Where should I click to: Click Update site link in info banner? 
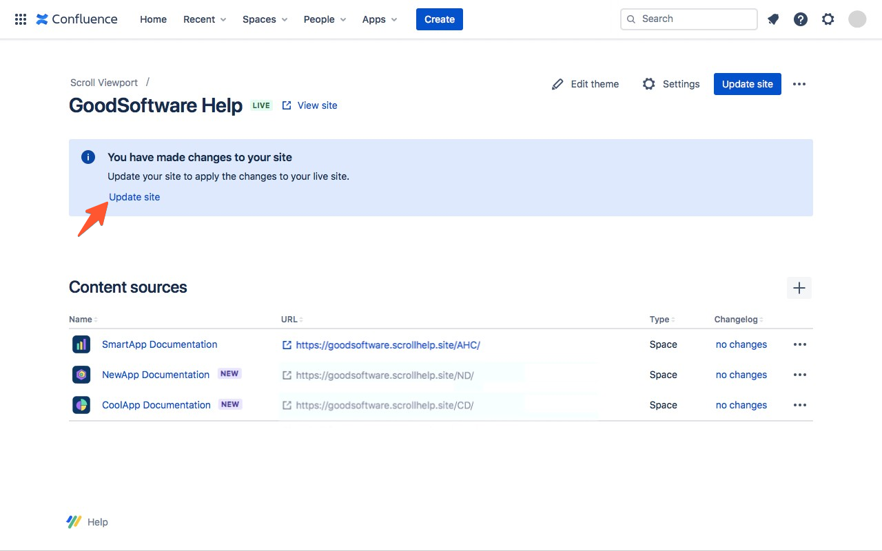(x=134, y=197)
